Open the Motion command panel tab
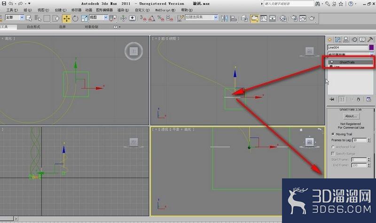 pos(354,40)
